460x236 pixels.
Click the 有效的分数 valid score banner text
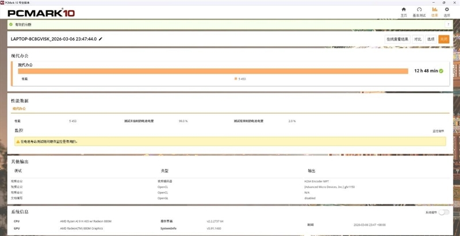point(23,25)
